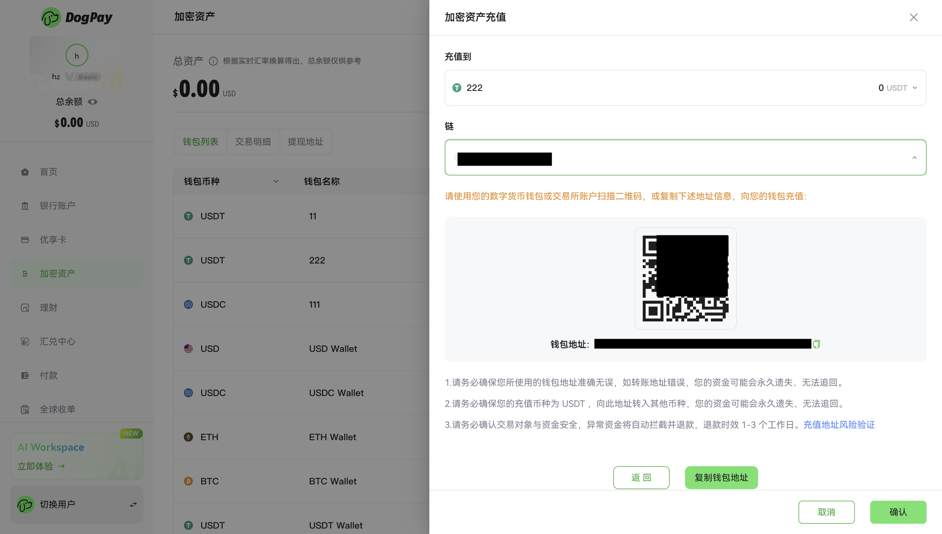The image size is (942, 534).
Task: Select the 'BTC Wallet' name cell
Action: (x=333, y=481)
